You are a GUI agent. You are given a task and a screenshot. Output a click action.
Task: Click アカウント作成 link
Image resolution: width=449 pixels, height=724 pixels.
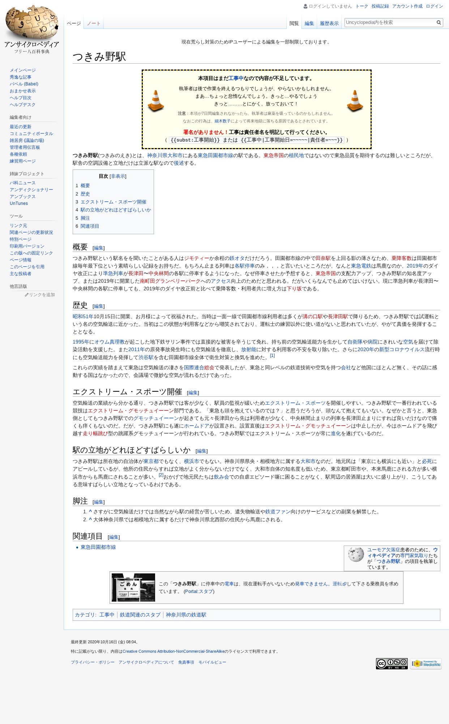click(x=407, y=6)
